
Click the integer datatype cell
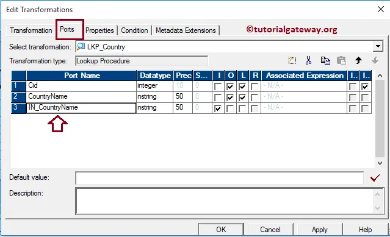point(154,86)
